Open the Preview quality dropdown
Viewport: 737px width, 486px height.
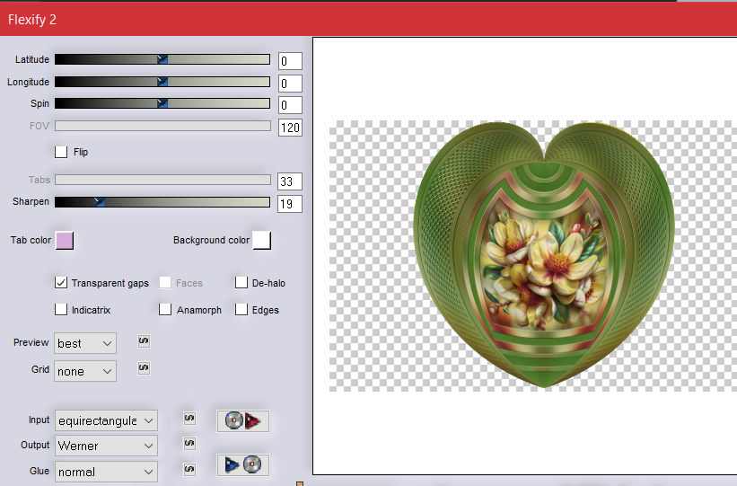click(85, 343)
